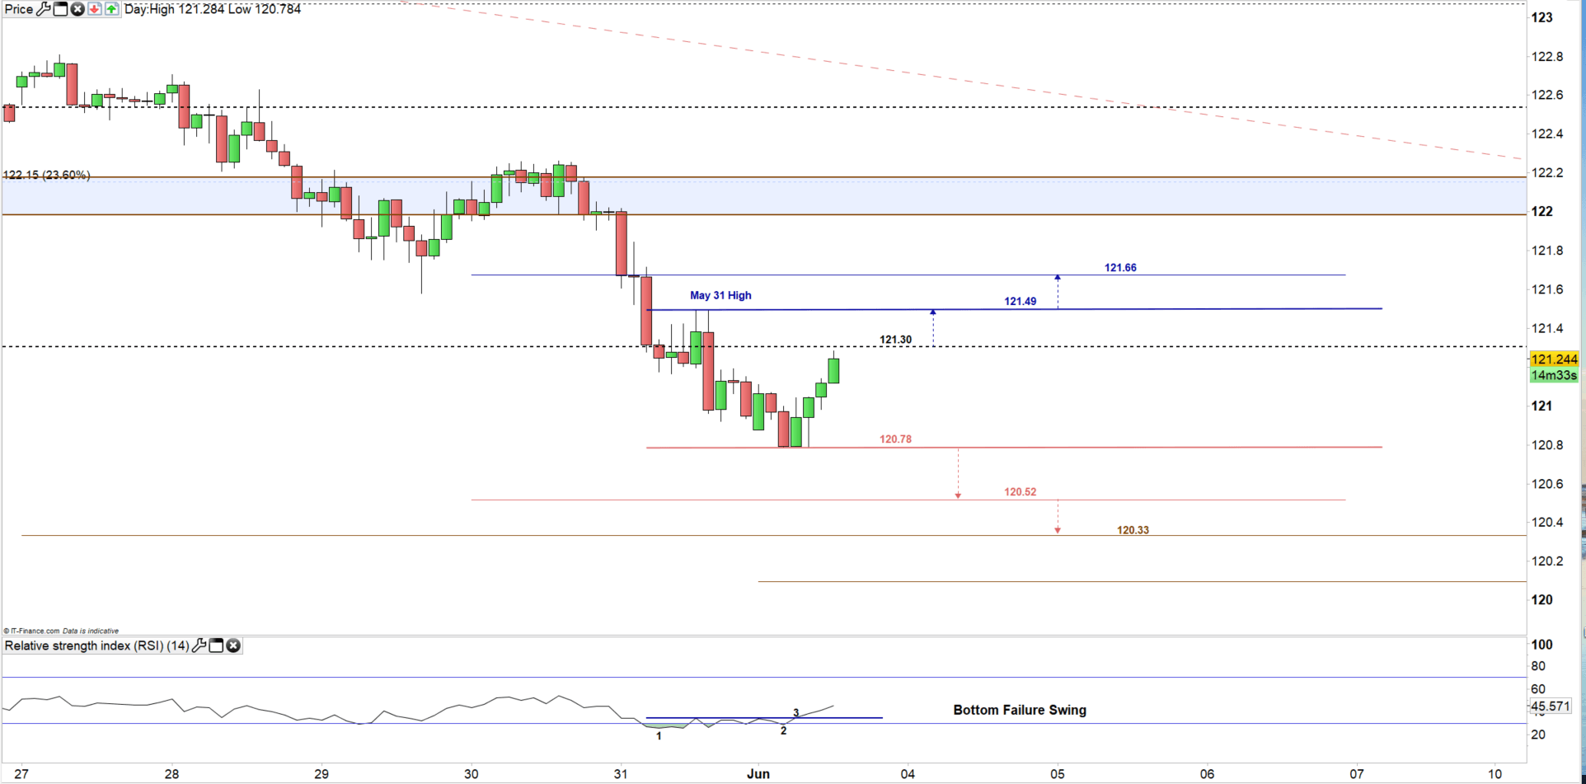The width and height of the screenshot is (1586, 784).
Task: Select the May 31 High annotation
Action: tap(720, 295)
